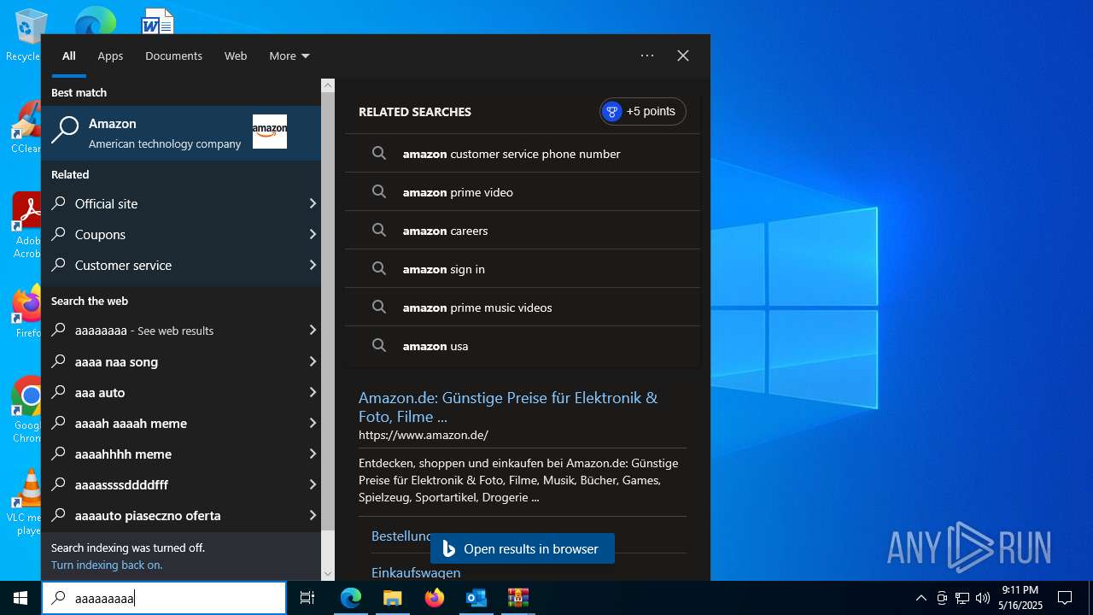Search amazon careers
The height and width of the screenshot is (615, 1093).
(x=523, y=231)
